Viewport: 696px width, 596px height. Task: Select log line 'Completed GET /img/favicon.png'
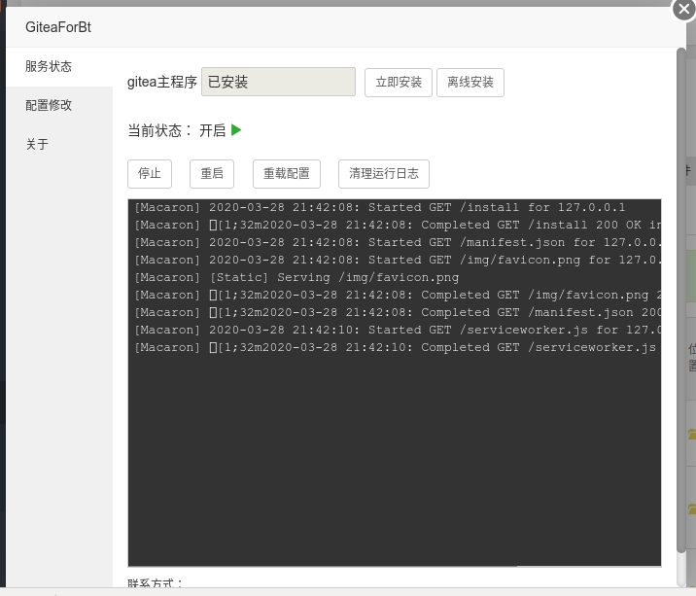coord(398,295)
